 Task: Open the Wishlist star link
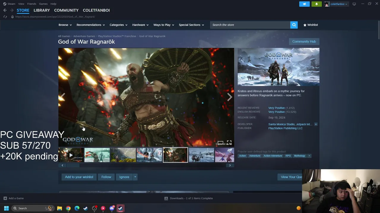[x=311, y=25]
